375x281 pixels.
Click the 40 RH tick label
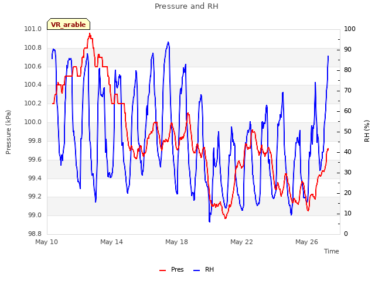(x=347, y=152)
